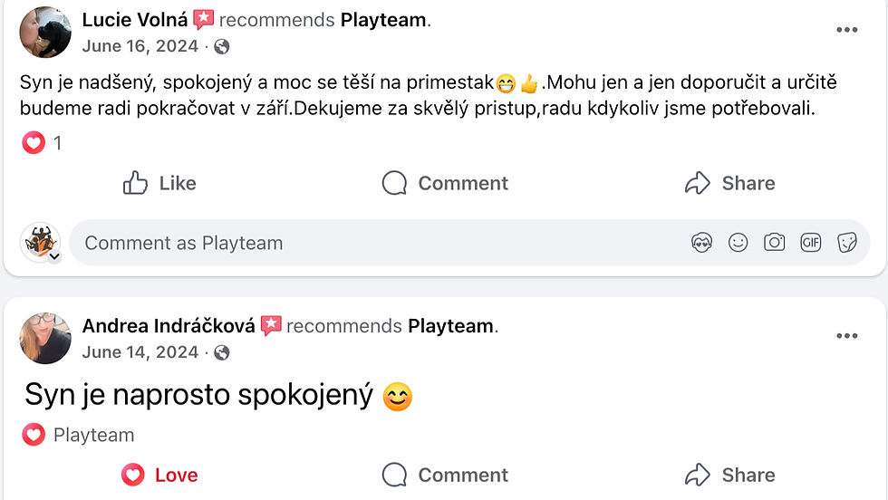This screenshot has height=500, width=888.
Task: Click Comment button under Lucie's review
Action: point(445,183)
